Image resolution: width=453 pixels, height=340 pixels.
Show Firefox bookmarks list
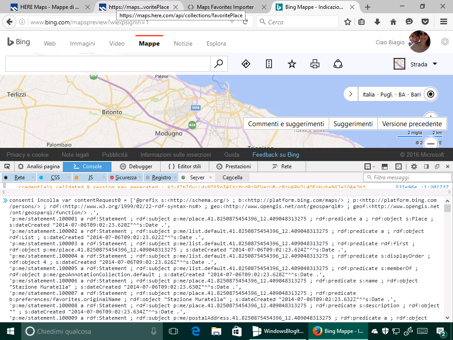pyautogui.click(x=361, y=22)
